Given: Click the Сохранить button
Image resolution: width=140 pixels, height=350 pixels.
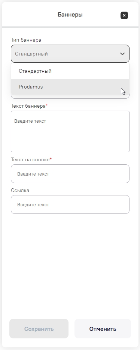Looking at the screenshot, I should pyautogui.click(x=39, y=329).
